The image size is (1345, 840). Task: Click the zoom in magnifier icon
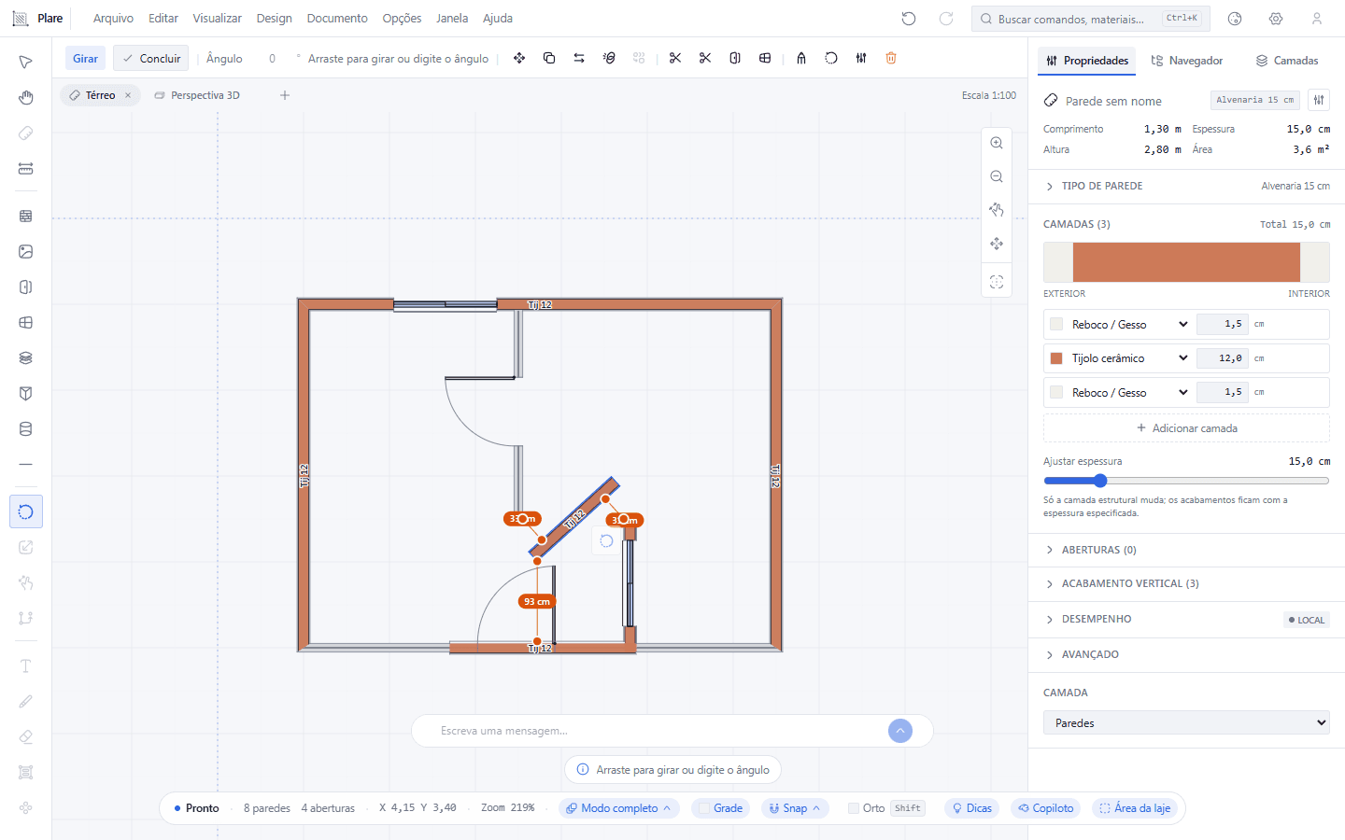point(997,143)
